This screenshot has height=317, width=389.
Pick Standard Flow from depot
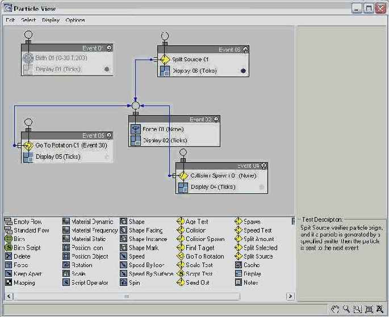[27, 230]
